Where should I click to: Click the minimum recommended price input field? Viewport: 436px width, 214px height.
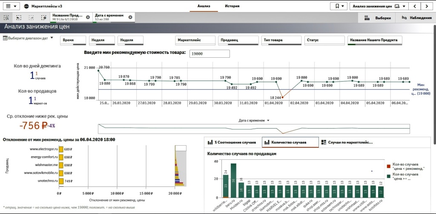point(209,54)
